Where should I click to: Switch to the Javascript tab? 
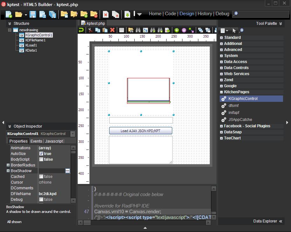click(x=54, y=141)
